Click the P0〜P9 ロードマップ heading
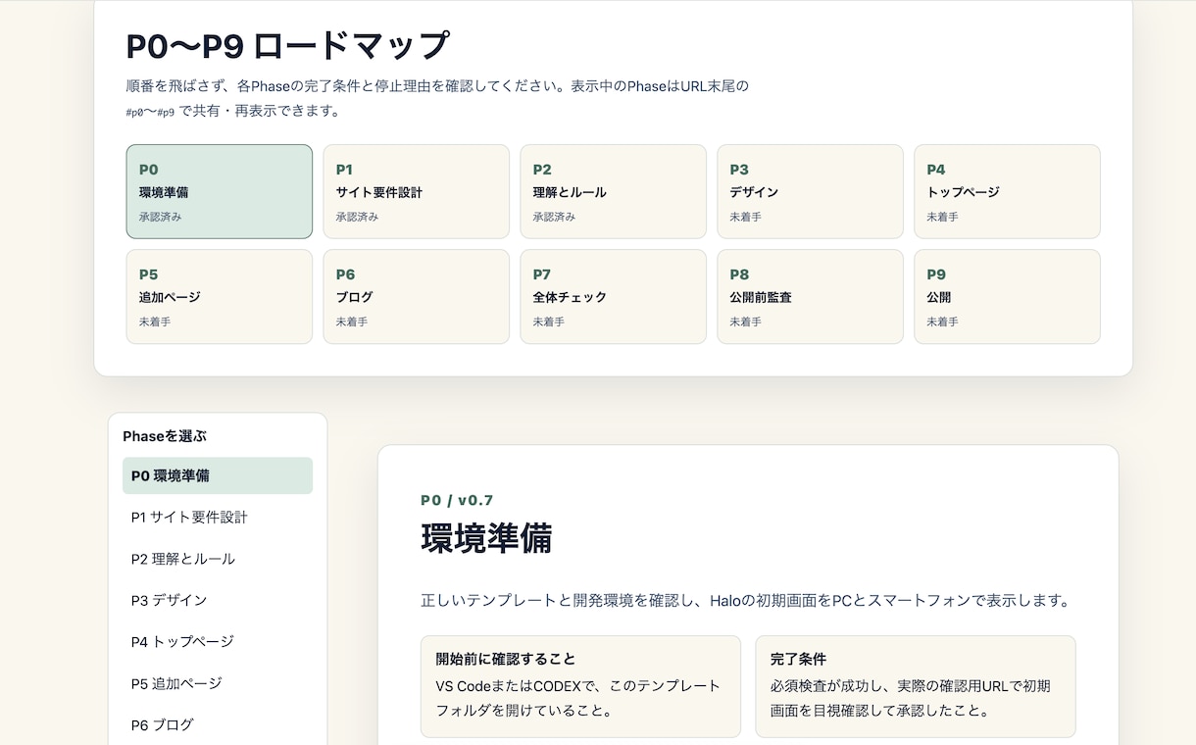The image size is (1196, 745). (x=288, y=46)
